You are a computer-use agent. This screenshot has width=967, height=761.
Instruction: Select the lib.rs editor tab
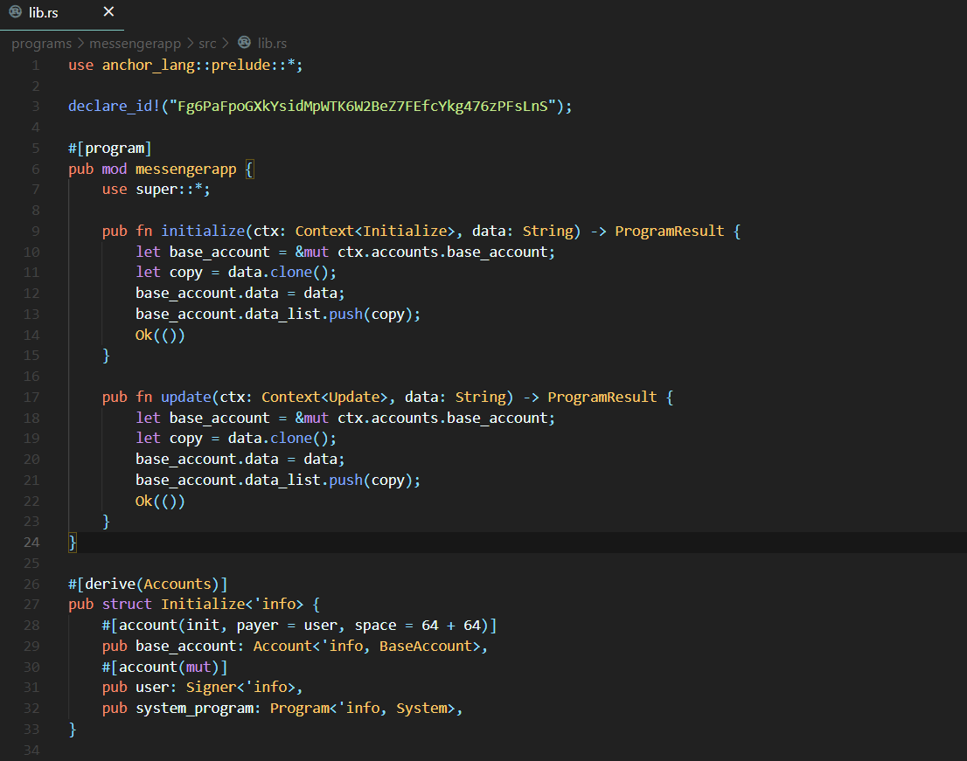pyautogui.click(x=62, y=13)
